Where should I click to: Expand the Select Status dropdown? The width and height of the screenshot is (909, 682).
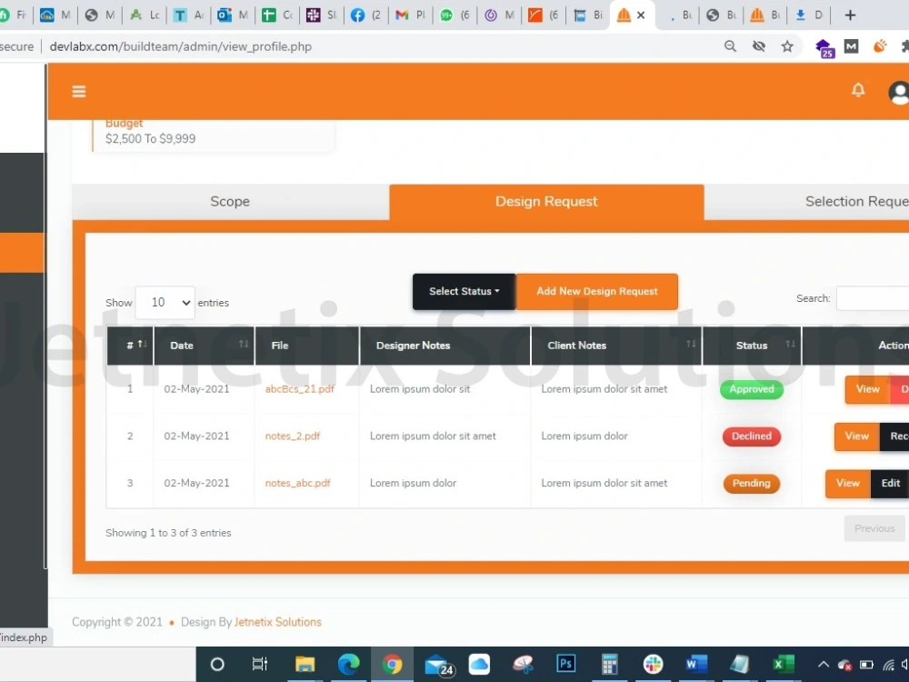coord(464,292)
